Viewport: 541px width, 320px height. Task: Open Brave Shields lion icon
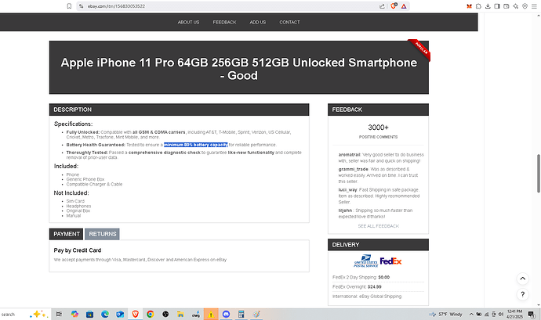pos(394,6)
